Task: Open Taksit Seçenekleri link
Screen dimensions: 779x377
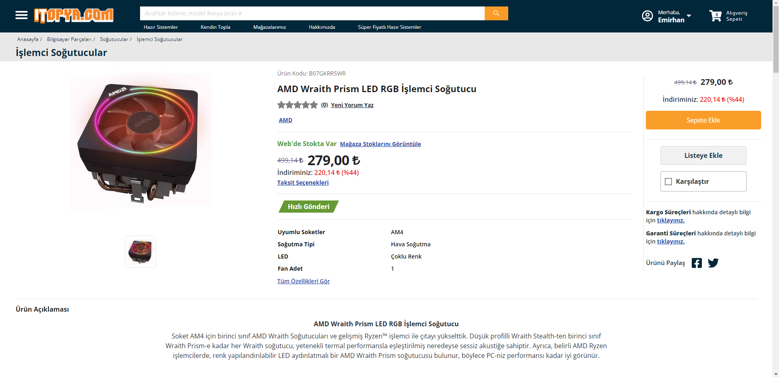Action: coord(303,183)
